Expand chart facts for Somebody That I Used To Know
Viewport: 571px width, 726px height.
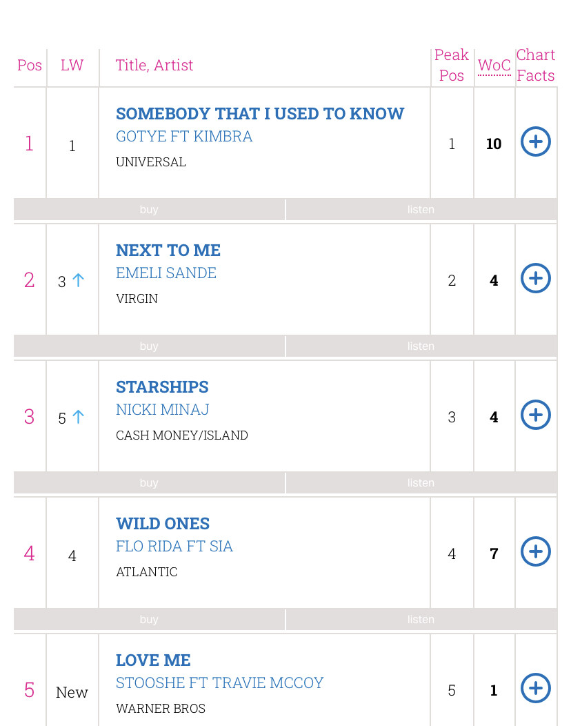coord(535,141)
